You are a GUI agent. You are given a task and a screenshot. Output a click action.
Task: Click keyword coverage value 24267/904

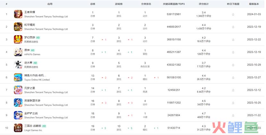(174, 115)
